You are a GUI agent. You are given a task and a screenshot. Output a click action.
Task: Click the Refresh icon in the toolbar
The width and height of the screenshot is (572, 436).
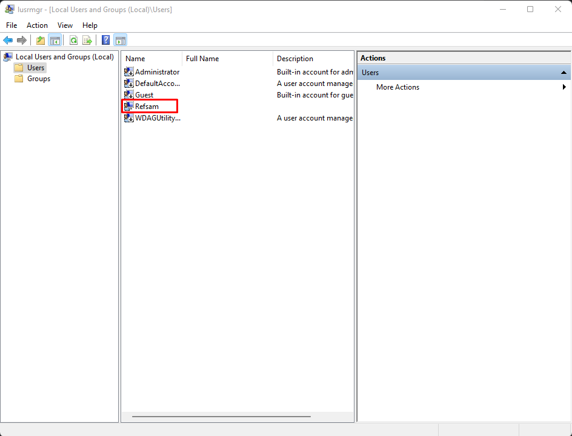pos(73,40)
